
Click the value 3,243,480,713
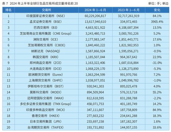pos(95,33)
